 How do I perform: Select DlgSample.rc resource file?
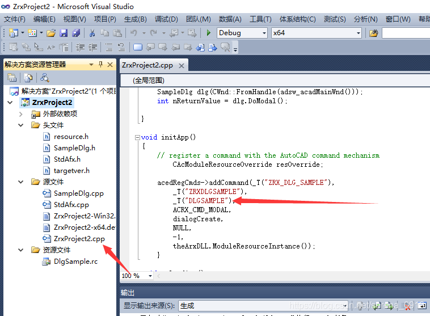point(75,262)
